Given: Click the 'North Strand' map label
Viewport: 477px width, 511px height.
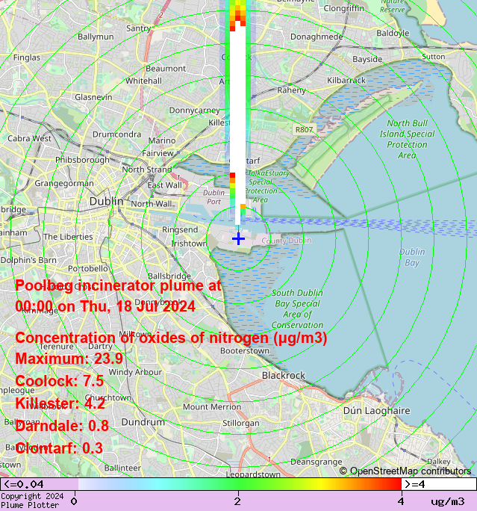Looking at the screenshot, I should tap(147, 170).
